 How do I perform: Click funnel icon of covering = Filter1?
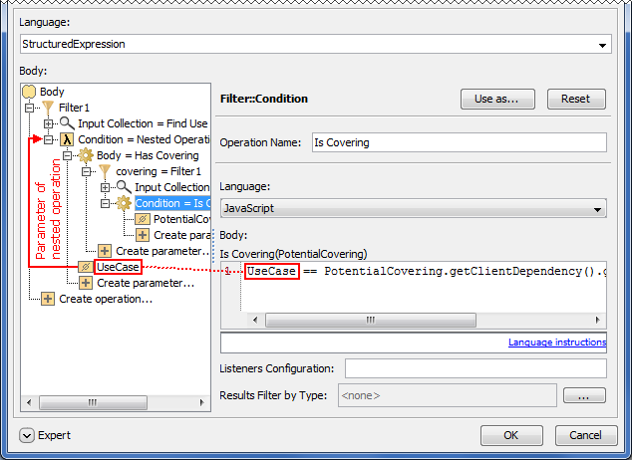[x=105, y=171]
